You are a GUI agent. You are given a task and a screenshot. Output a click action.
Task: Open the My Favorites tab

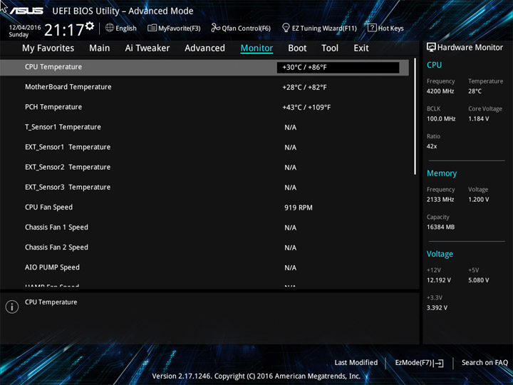48,48
